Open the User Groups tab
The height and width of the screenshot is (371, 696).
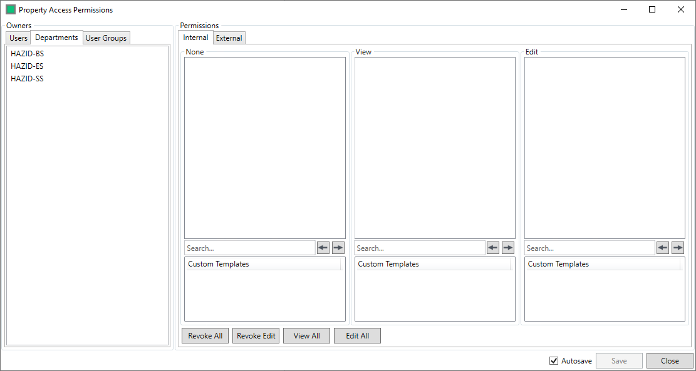click(106, 38)
